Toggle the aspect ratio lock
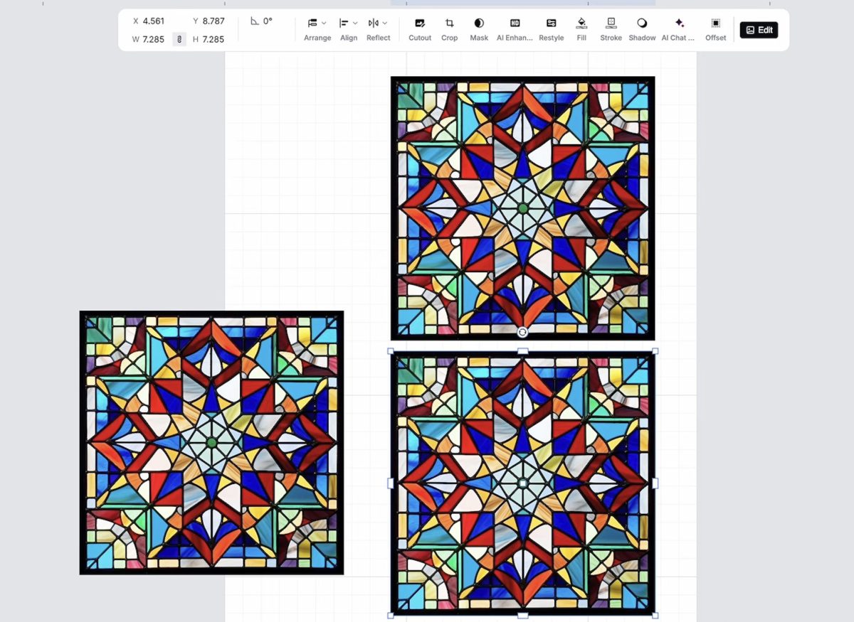The image size is (854, 622). [x=179, y=39]
